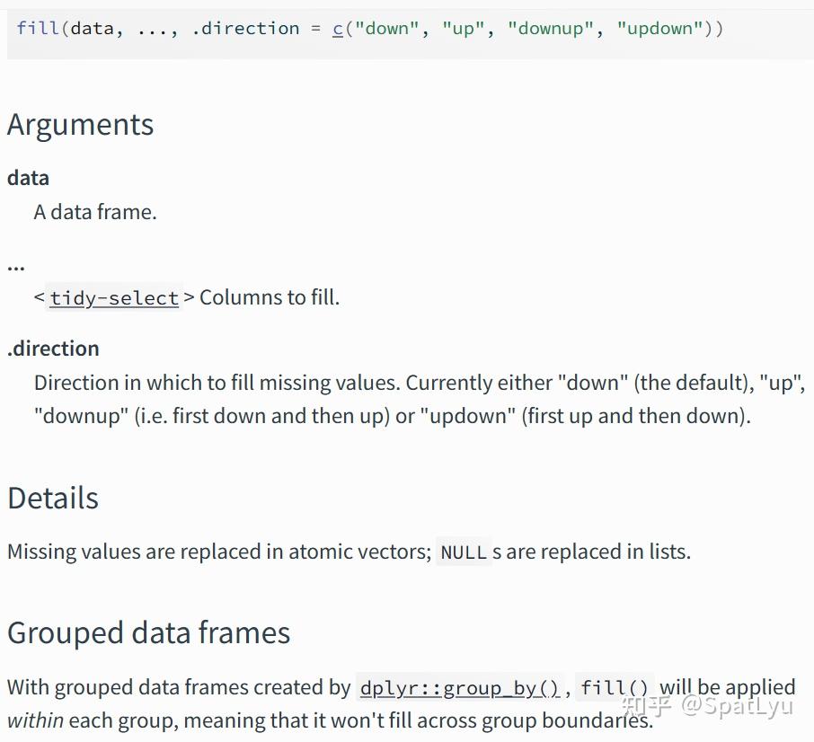Click the NULL inline code
The image size is (814, 742).
464,552
